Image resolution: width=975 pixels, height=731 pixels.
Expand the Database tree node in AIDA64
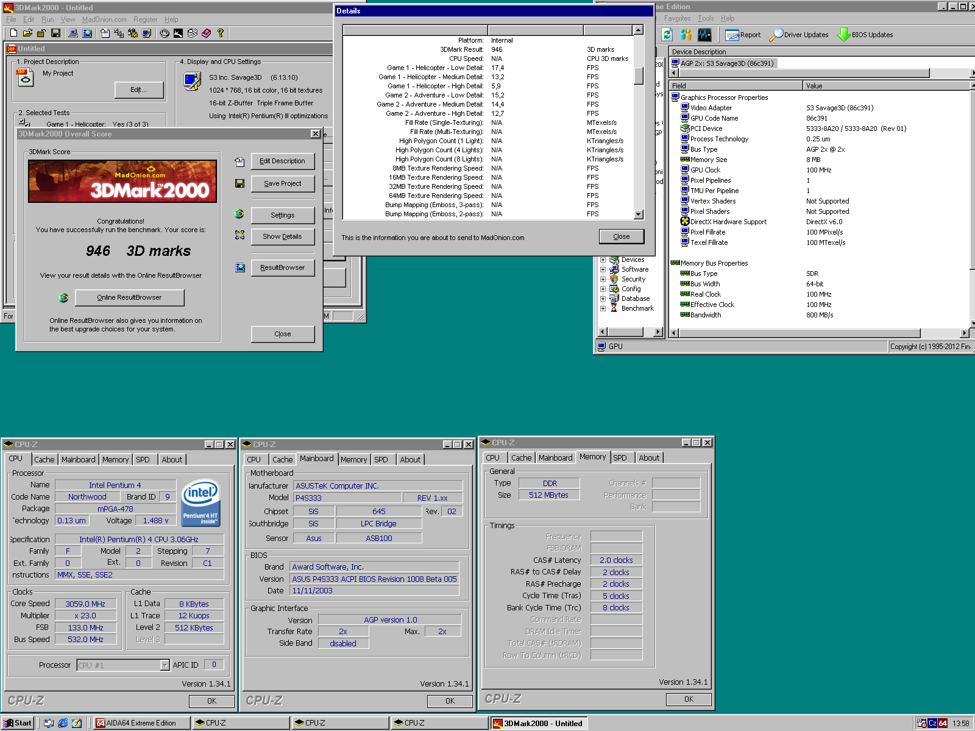coord(603,298)
